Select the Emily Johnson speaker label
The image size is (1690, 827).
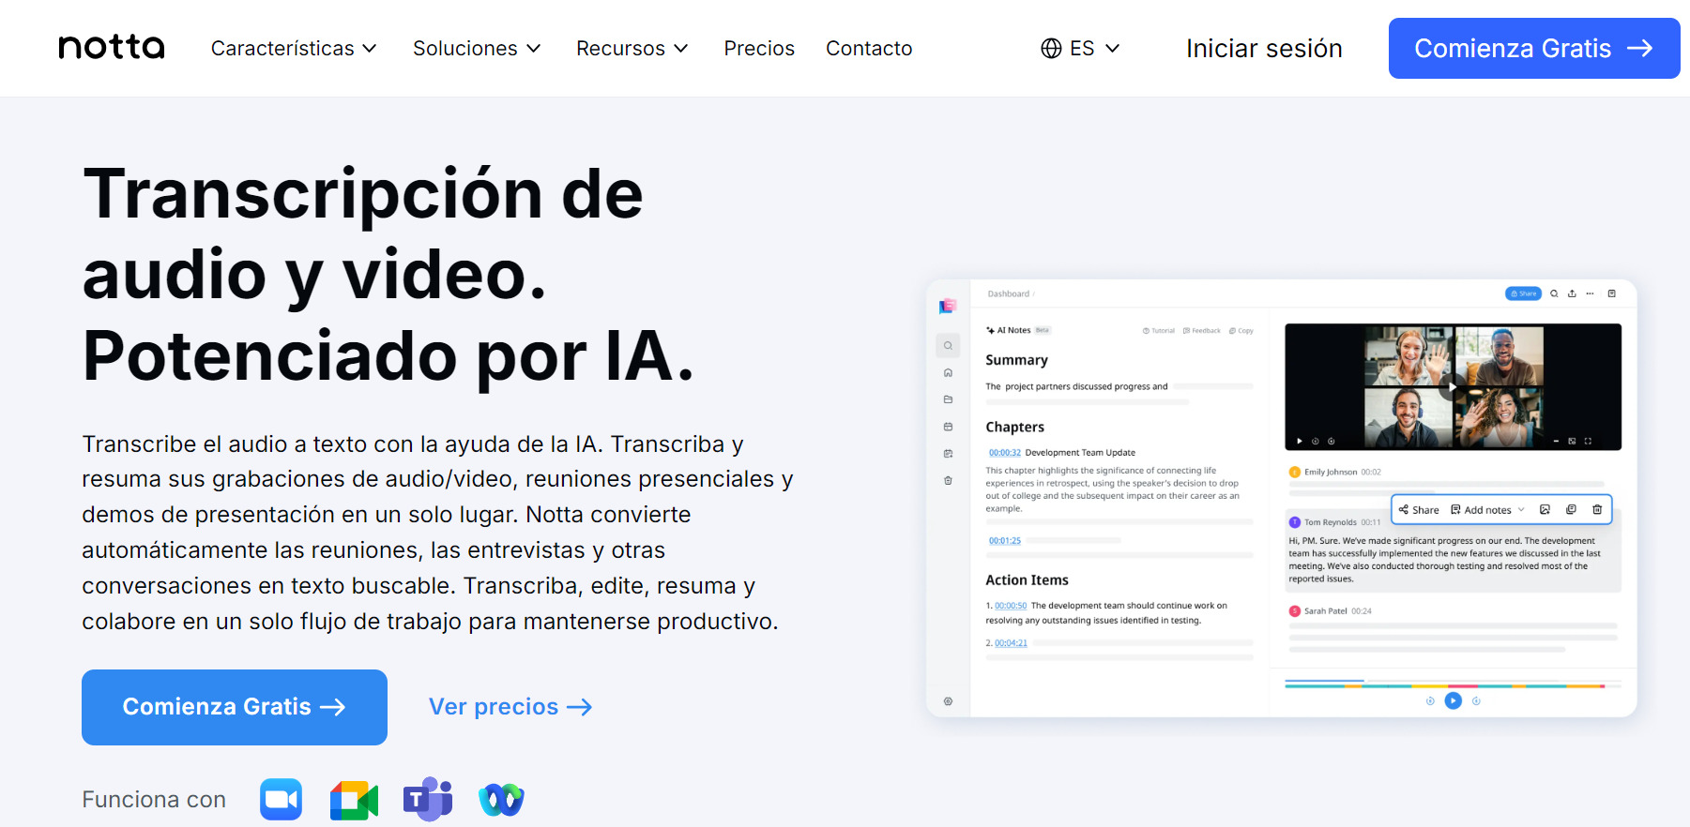(x=1331, y=473)
